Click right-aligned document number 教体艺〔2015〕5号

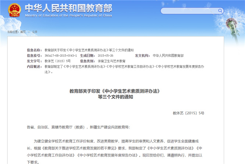188,113
